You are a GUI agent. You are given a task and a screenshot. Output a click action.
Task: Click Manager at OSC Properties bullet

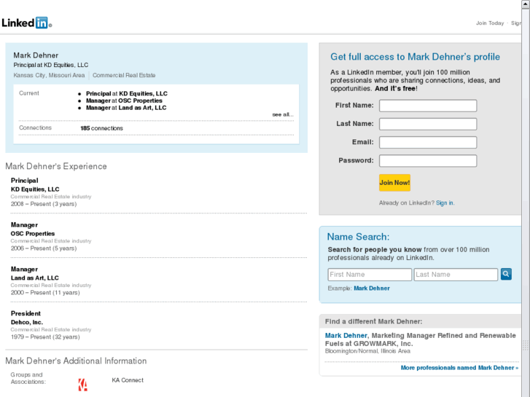(124, 101)
